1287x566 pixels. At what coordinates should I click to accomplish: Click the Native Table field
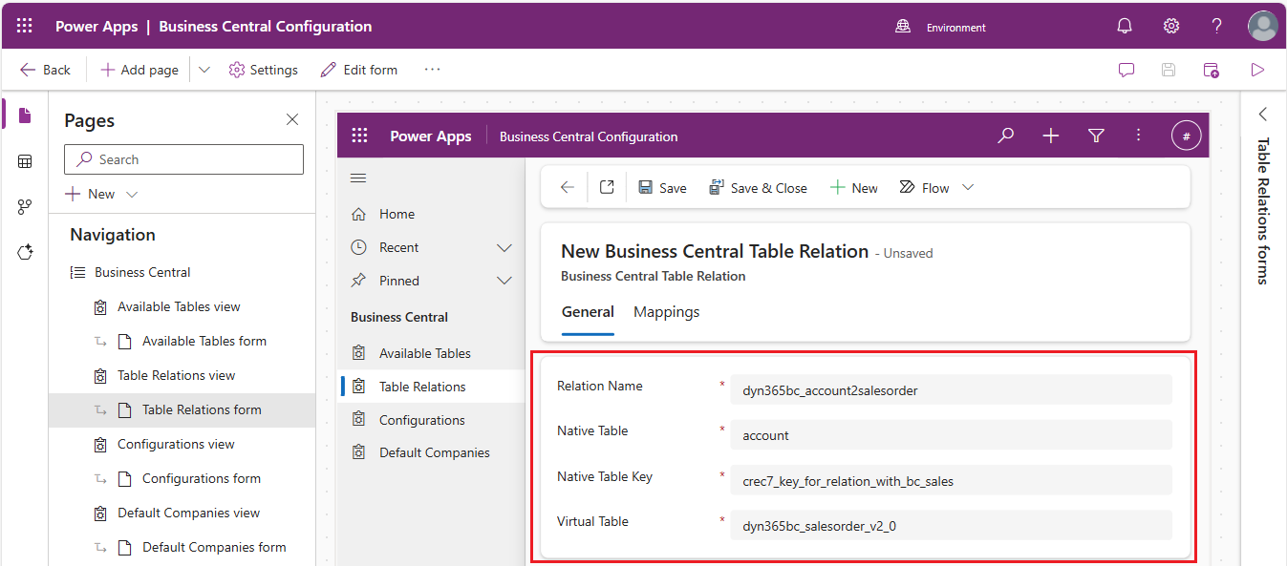(951, 434)
